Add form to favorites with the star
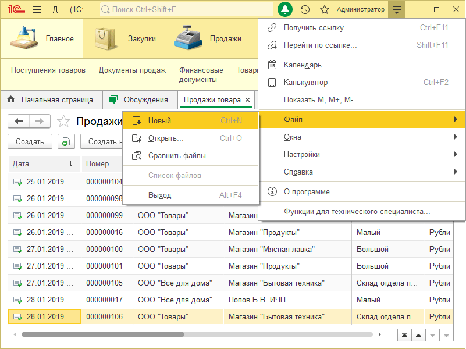Viewport: 466px width, 349px height. tap(63, 121)
